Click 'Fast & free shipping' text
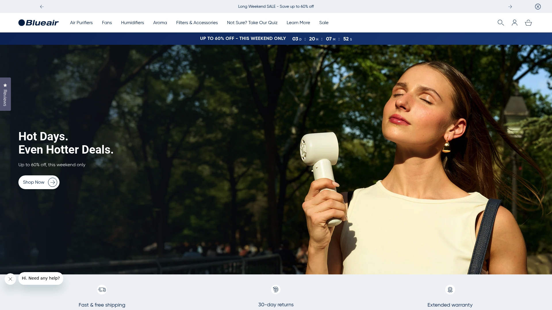 coord(102,305)
